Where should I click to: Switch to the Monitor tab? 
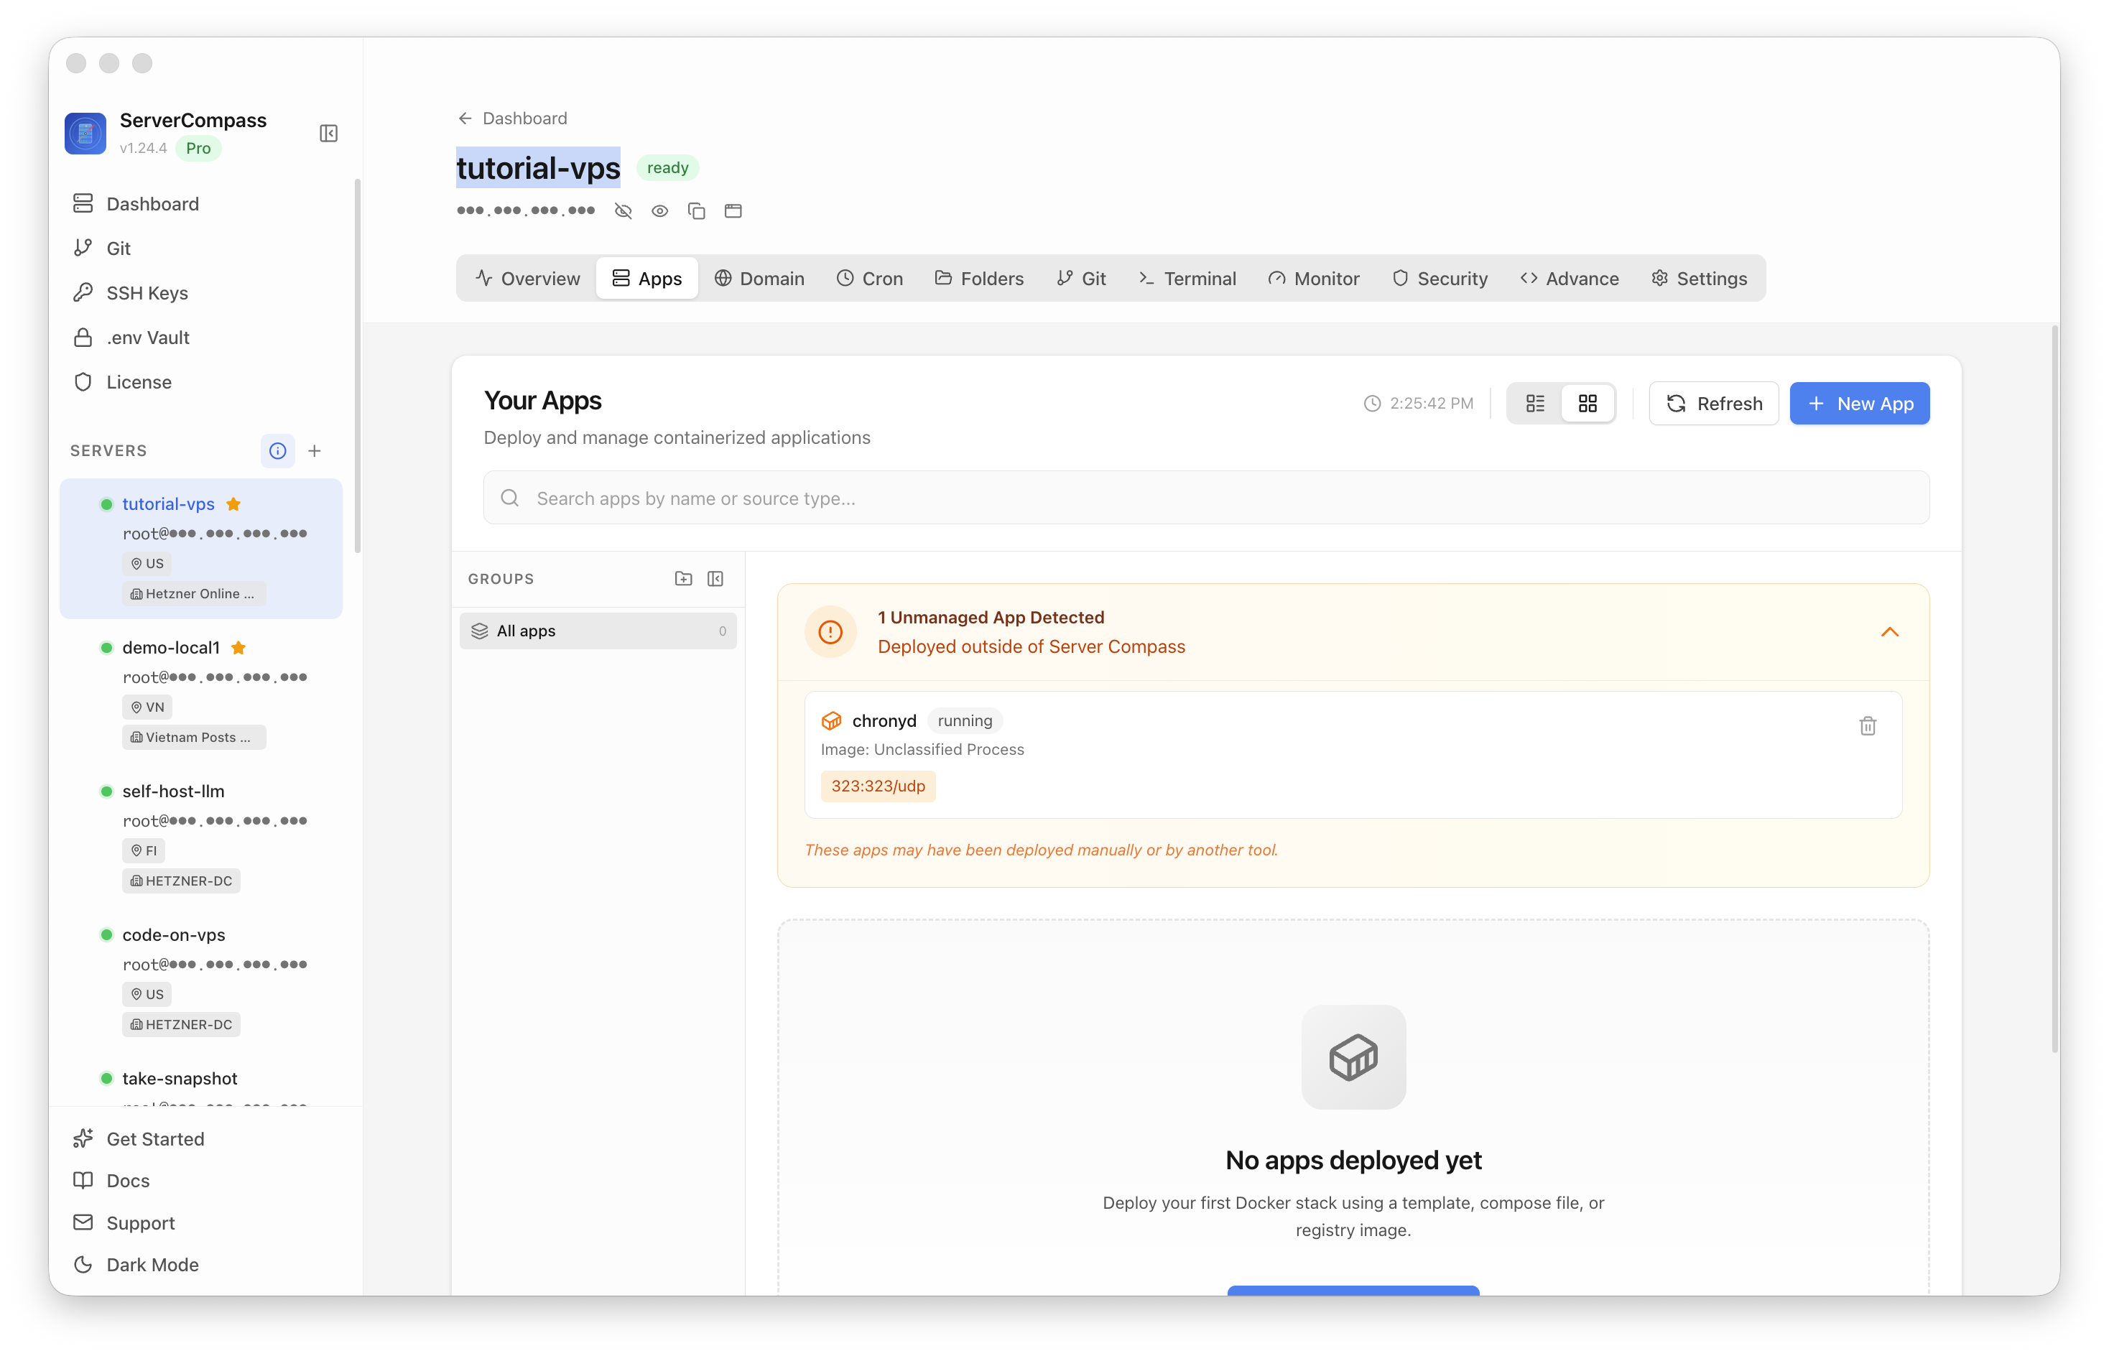point(1314,278)
